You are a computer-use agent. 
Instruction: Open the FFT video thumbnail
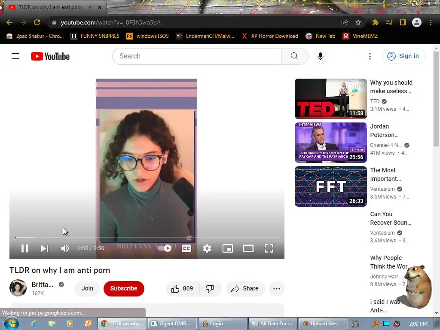click(330, 186)
